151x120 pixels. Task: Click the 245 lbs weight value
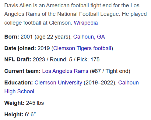[x=35, y=103]
